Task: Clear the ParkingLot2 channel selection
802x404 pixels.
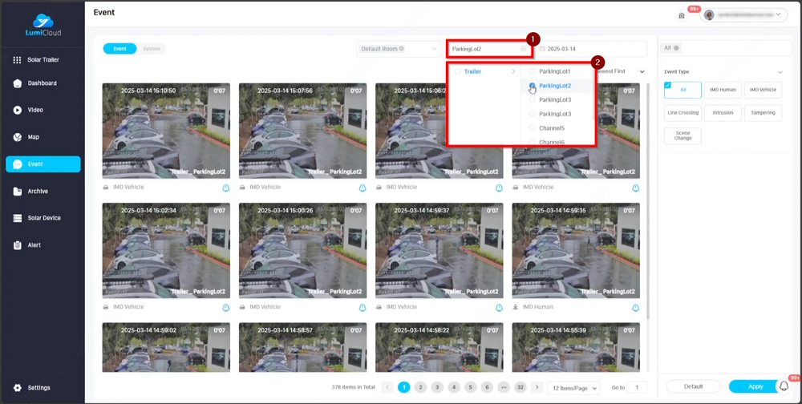Action: (x=524, y=49)
